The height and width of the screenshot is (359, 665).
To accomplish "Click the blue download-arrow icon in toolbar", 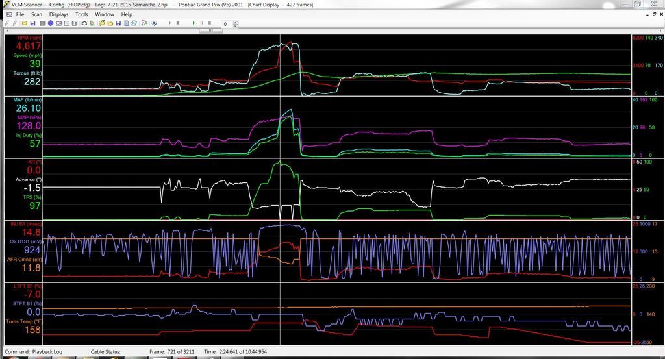I will 155,23.
